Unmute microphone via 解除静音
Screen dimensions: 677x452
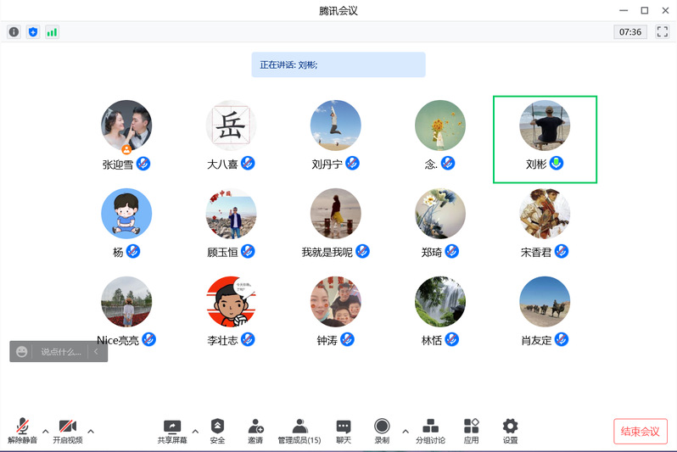point(22,430)
